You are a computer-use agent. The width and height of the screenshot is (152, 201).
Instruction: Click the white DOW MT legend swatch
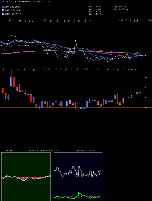click(3, 11)
